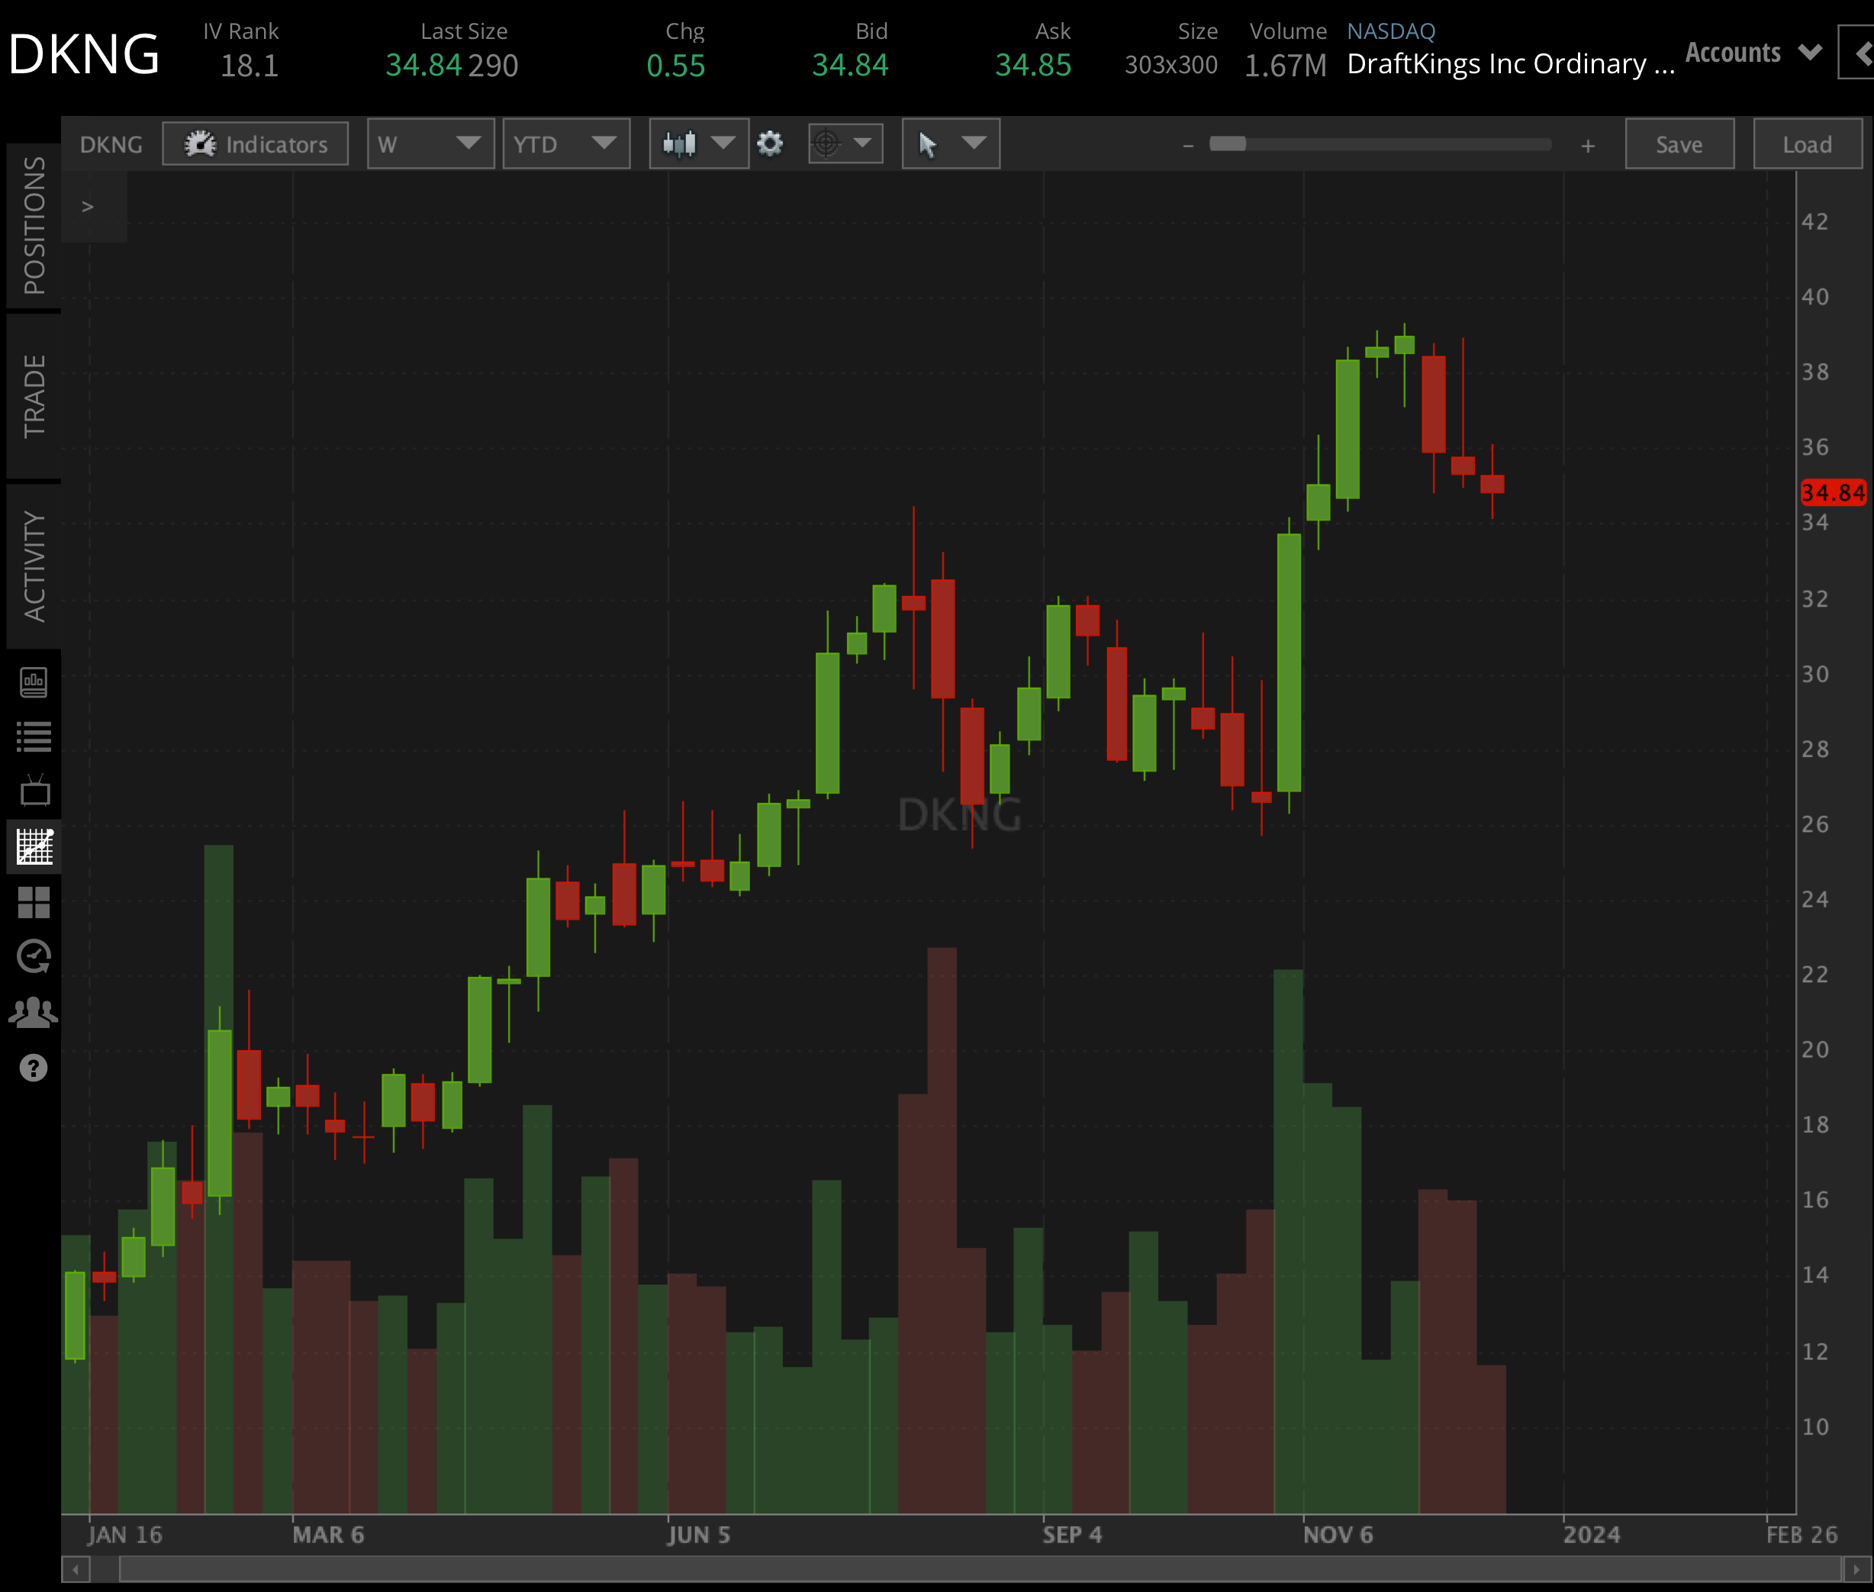Switch to the TRADE tab
The width and height of the screenshot is (1874, 1592).
coord(34,395)
